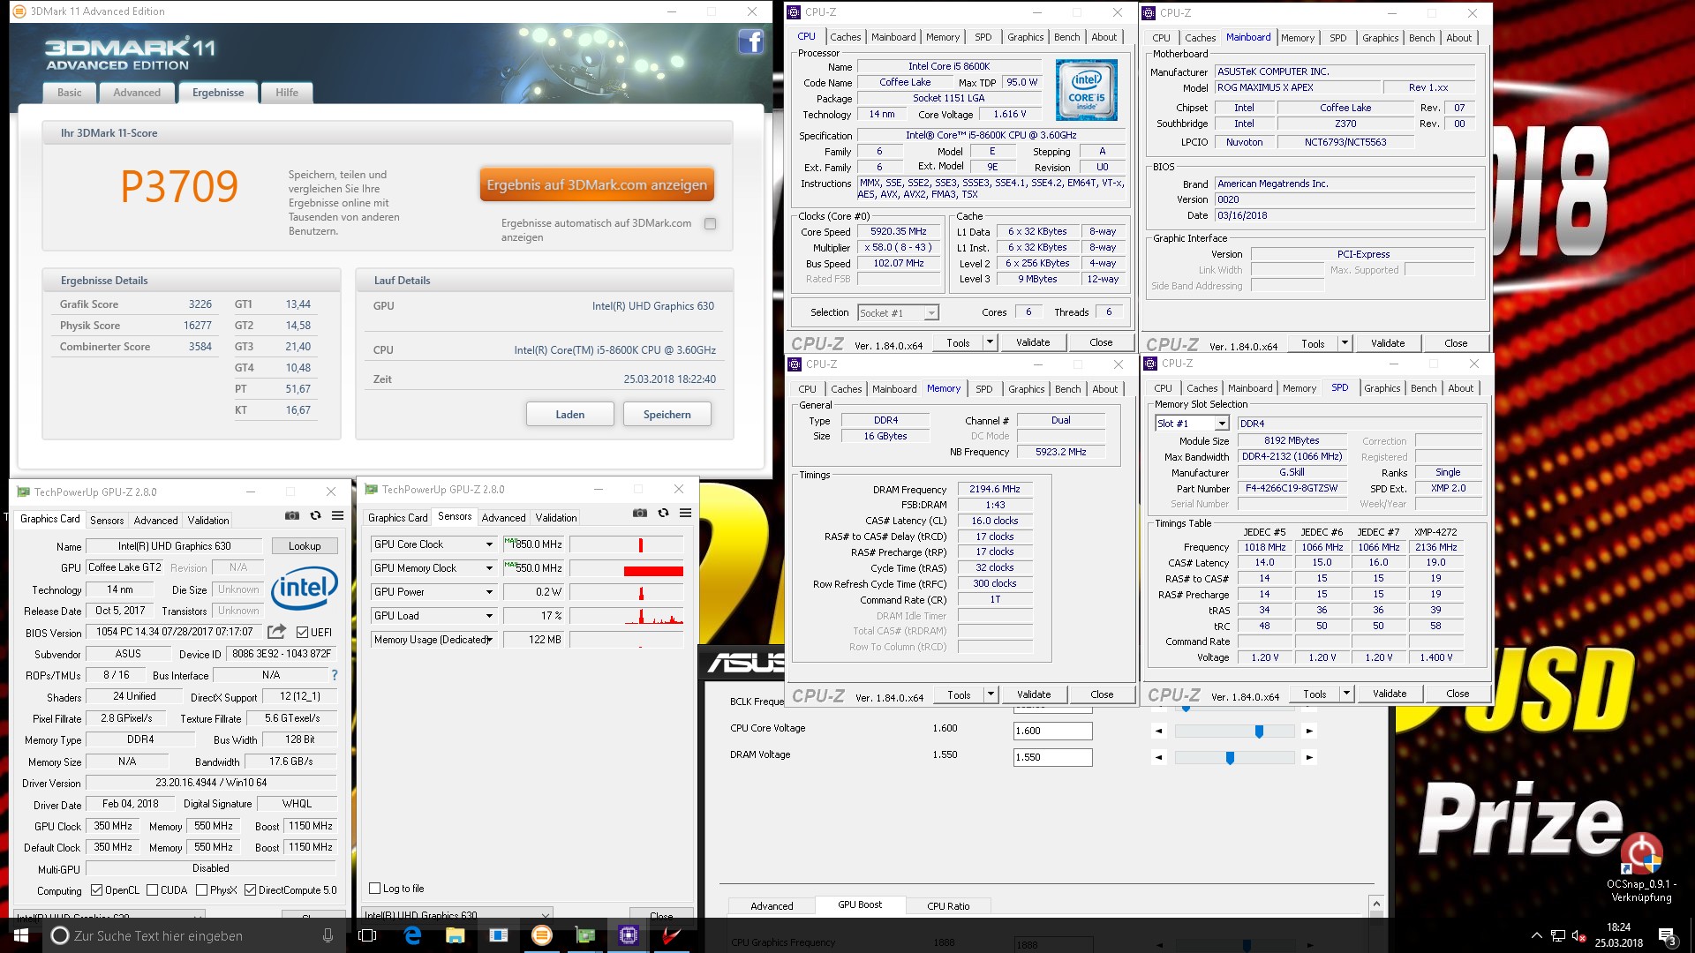1695x953 pixels.
Task: Adjust DRAM Voltage slider
Action: pos(1230,758)
